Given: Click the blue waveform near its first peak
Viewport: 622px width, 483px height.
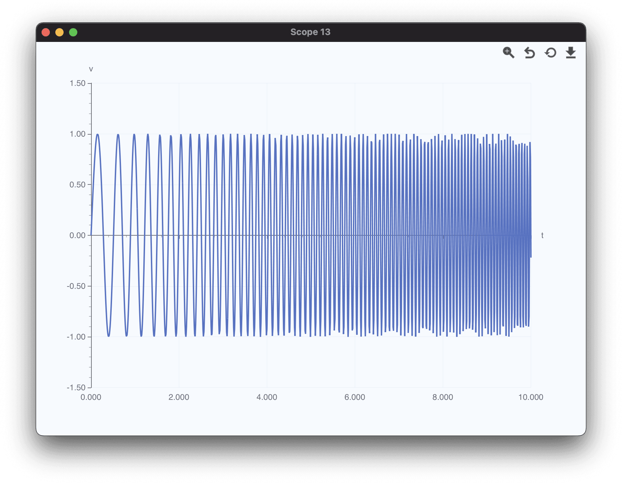Looking at the screenshot, I should coord(97,135).
